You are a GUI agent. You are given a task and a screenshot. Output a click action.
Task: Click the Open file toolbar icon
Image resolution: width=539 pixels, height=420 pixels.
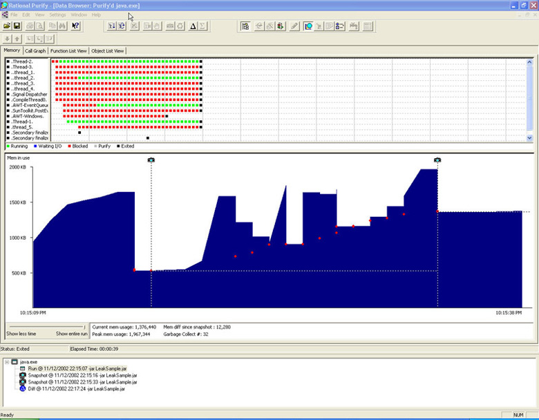[7, 26]
